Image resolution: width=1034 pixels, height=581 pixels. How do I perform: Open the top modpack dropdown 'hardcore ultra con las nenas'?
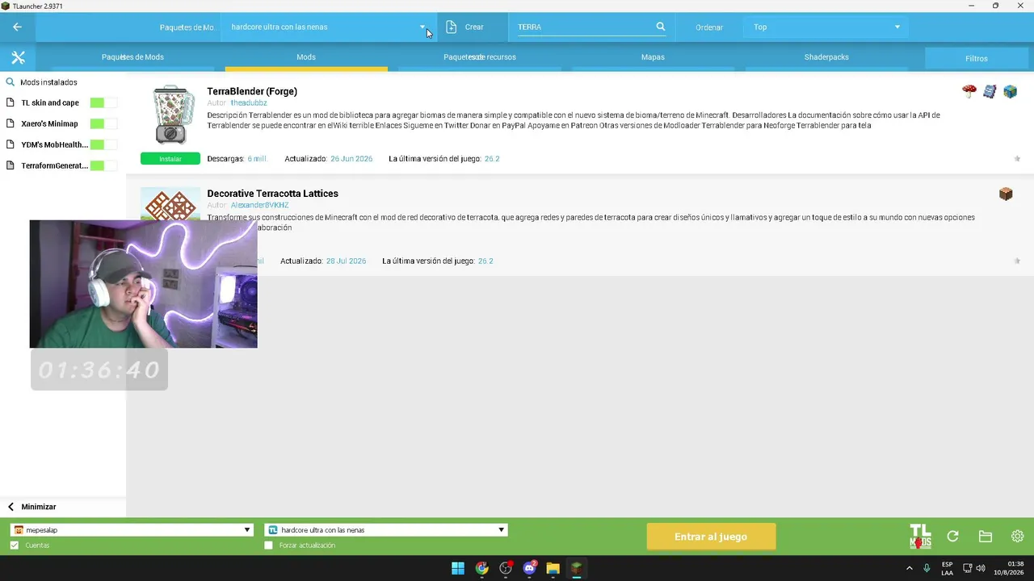pos(327,27)
